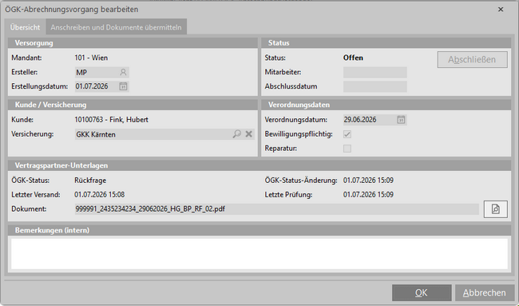Click the Abschließen button
The image size is (519, 306).
click(472, 60)
